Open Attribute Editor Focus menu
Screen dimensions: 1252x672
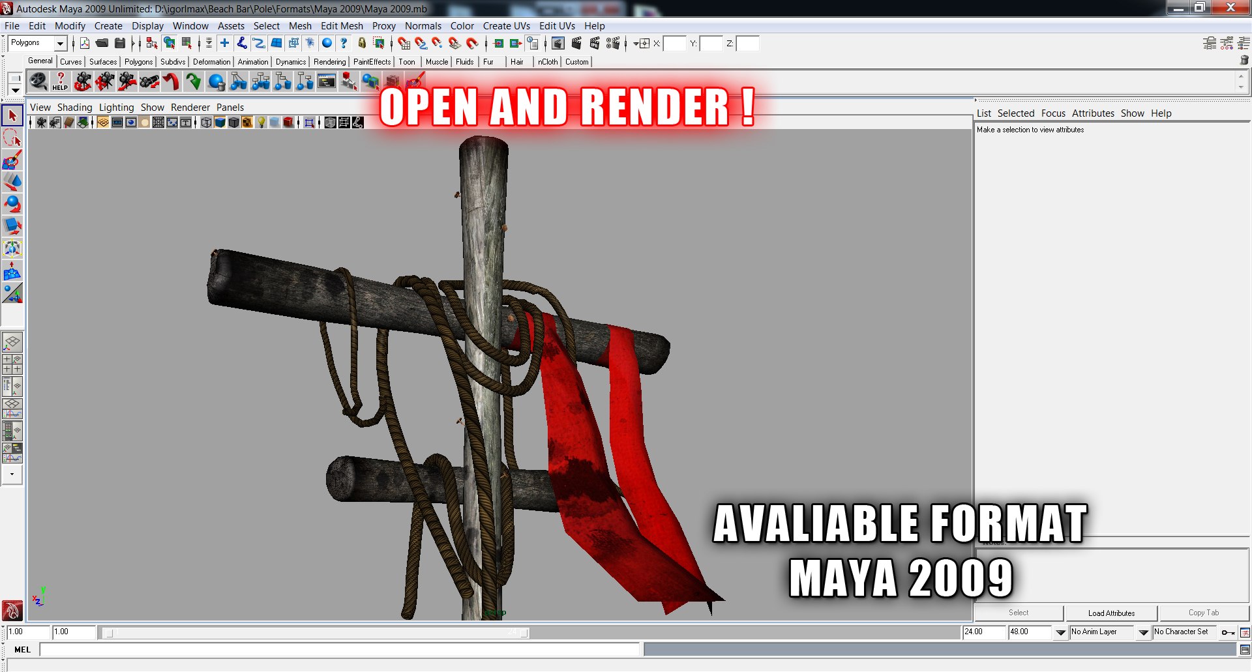(x=1053, y=113)
